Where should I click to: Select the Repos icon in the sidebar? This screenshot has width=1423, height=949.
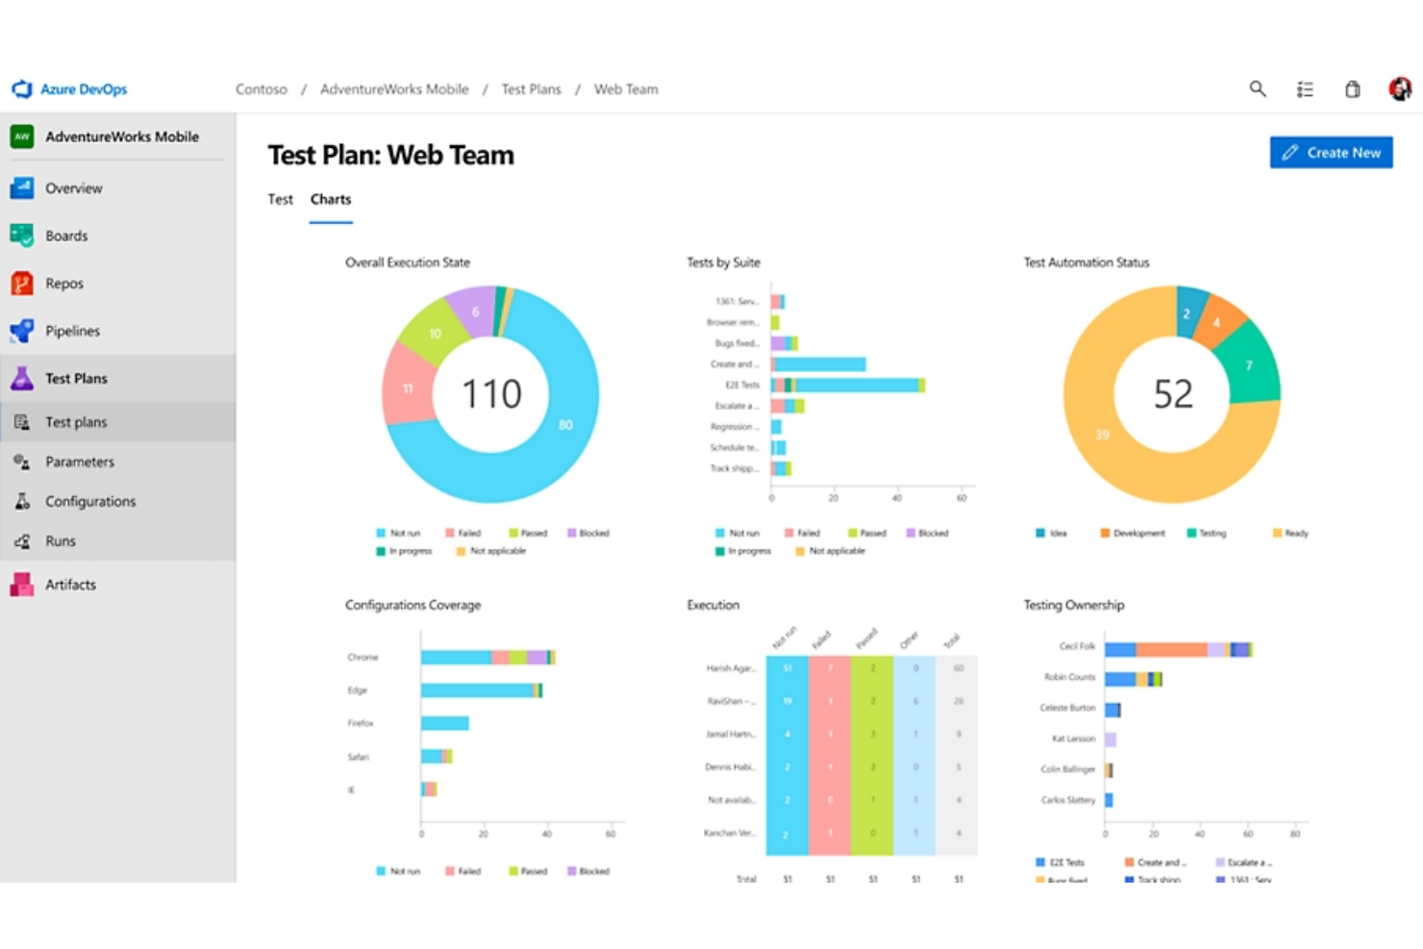23,283
